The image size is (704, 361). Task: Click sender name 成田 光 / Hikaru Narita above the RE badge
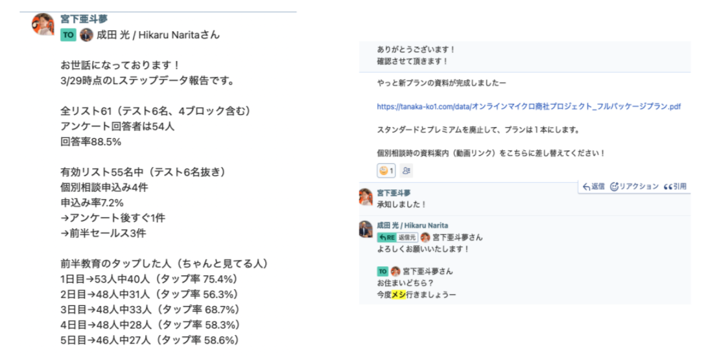(x=412, y=226)
